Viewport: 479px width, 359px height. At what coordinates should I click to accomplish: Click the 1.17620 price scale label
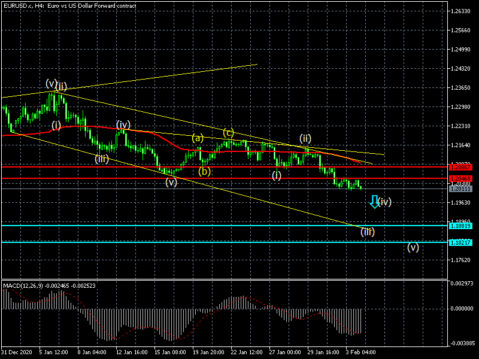pyautogui.click(x=460, y=260)
